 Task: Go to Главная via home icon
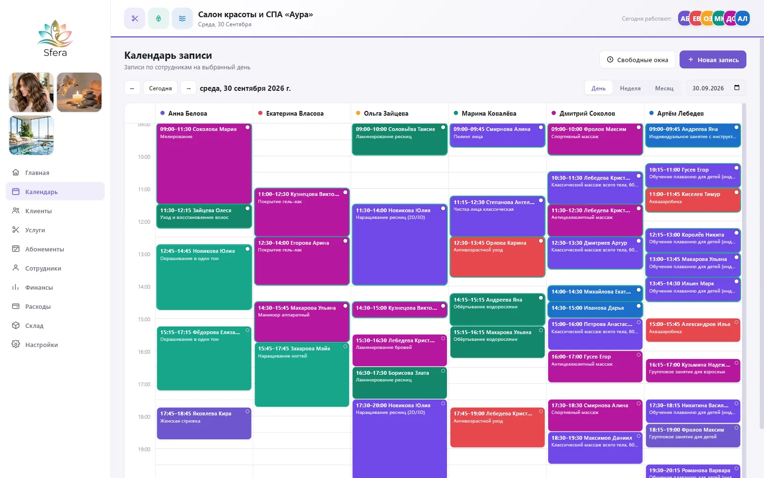[16, 173]
